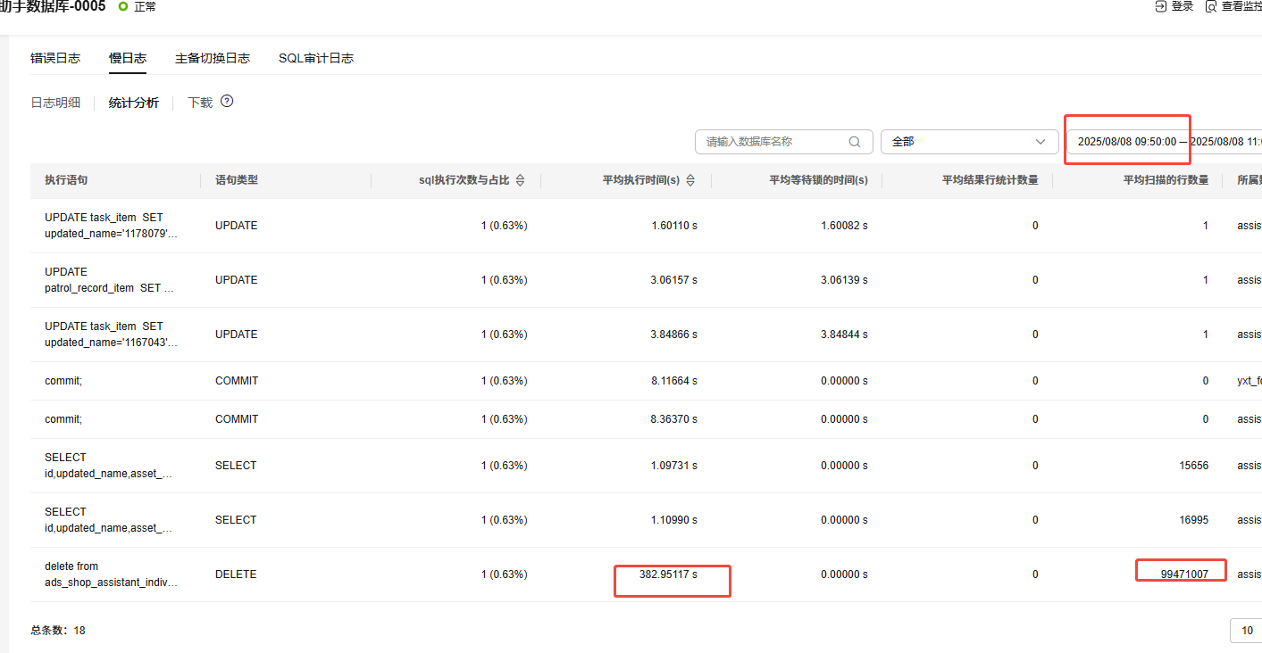This screenshot has height=653, width=1262.
Task: Click the 登录 link
Action: point(1183,6)
